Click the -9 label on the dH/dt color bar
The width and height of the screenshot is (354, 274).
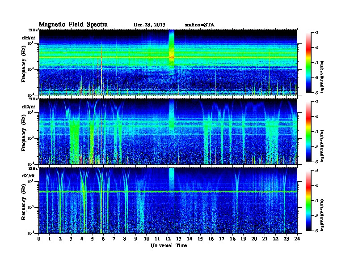tap(316, 93)
